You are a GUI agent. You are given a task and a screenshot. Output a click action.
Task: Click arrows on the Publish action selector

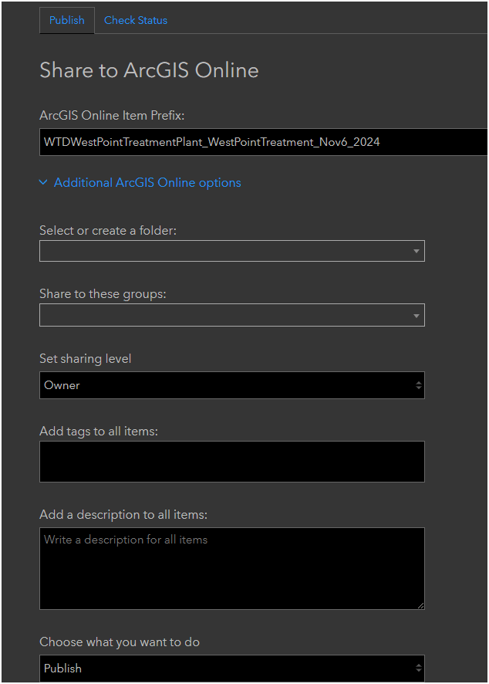[418, 668]
